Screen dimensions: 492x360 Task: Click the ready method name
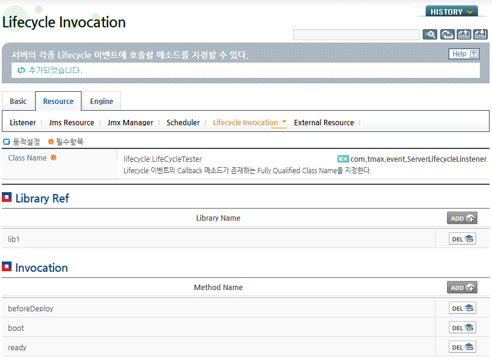coord(17,347)
